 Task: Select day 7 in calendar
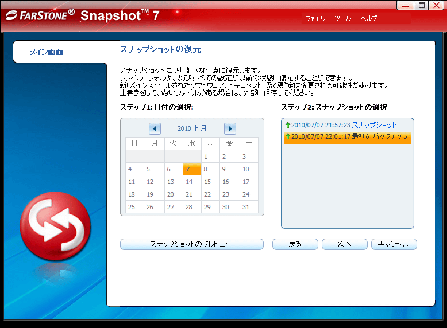click(192, 169)
